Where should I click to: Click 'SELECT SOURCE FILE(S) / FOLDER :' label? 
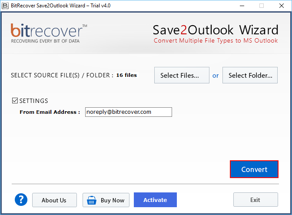coord(62,75)
